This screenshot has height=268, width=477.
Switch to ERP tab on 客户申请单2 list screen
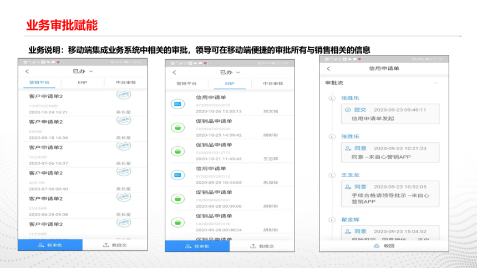click(83, 83)
